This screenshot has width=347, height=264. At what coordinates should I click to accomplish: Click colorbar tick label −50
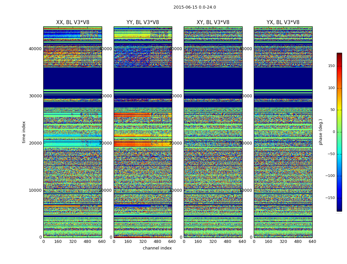(x=331, y=154)
